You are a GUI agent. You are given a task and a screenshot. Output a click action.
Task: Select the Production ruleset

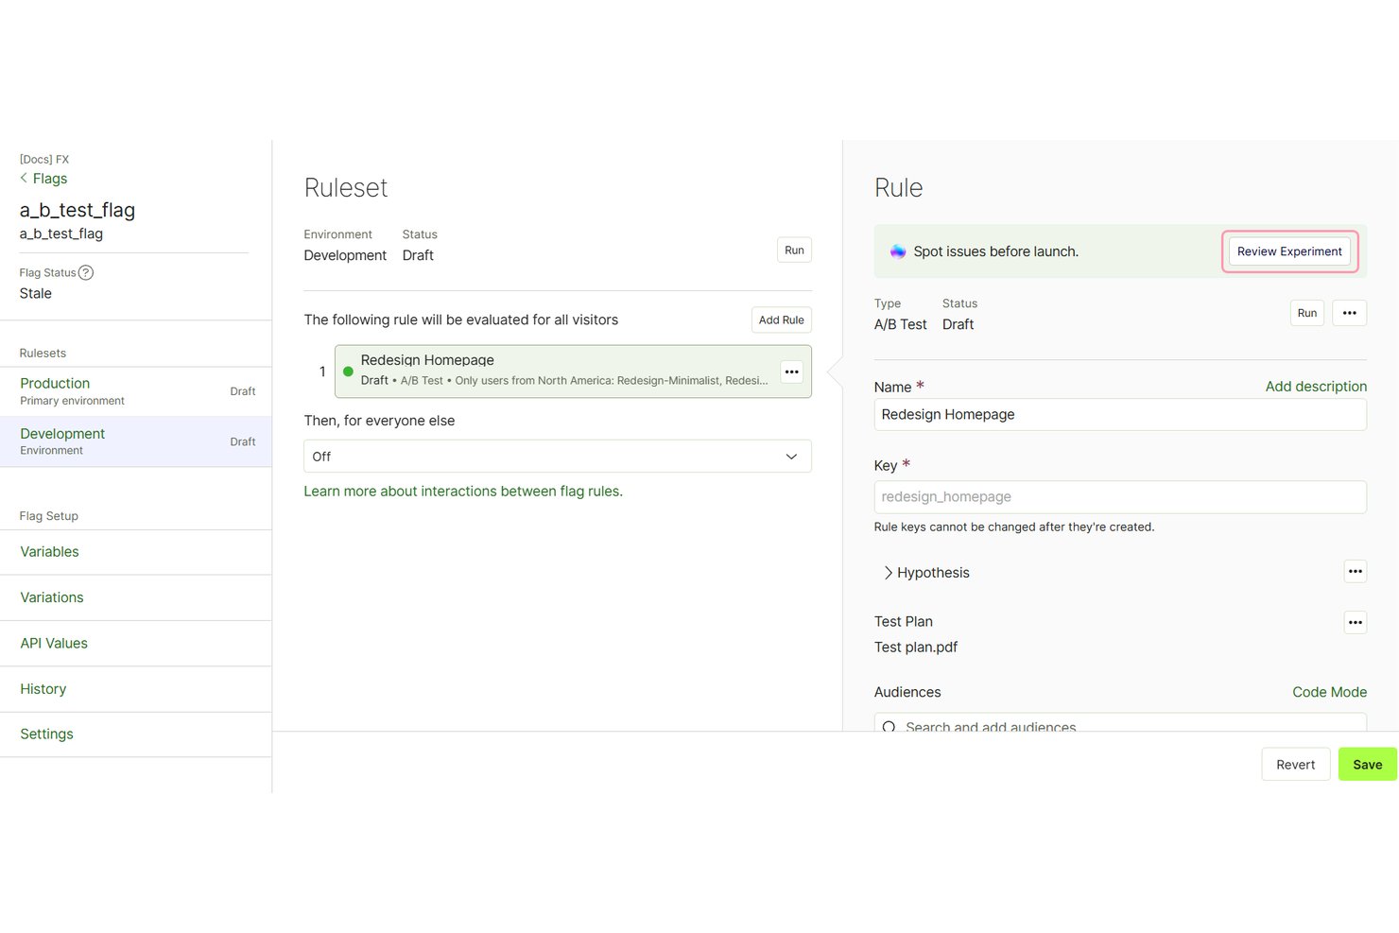[x=136, y=391]
